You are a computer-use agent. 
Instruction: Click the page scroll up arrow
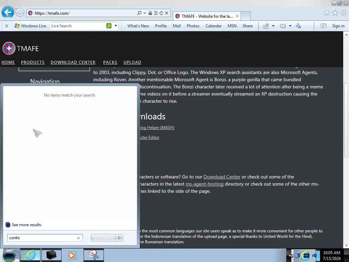click(x=346, y=34)
